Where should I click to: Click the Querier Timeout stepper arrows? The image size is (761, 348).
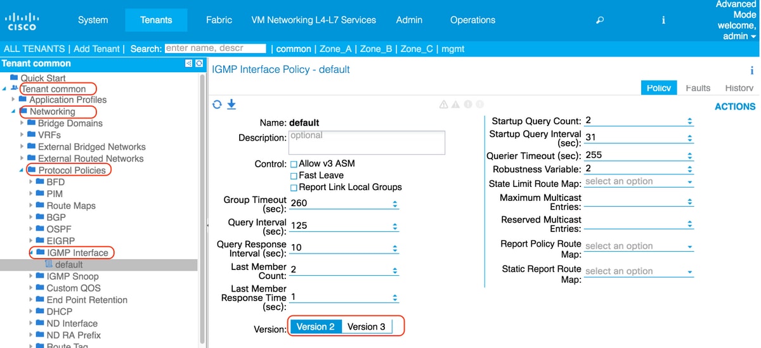click(x=690, y=155)
